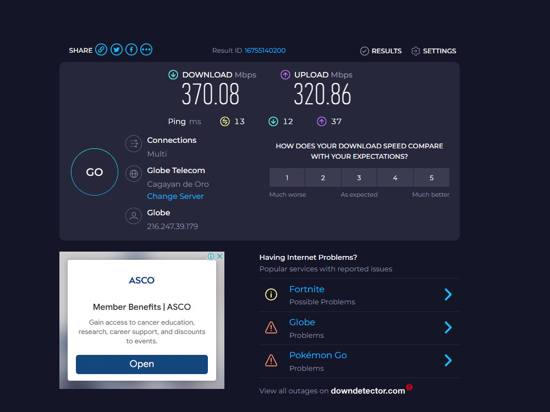
Task: Expand the Pokémon Go problems chevron
Action: (x=448, y=360)
